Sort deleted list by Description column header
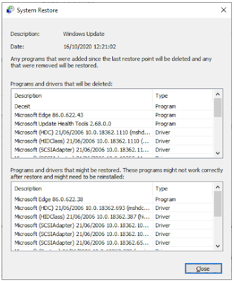234x281 pixels. (82, 95)
